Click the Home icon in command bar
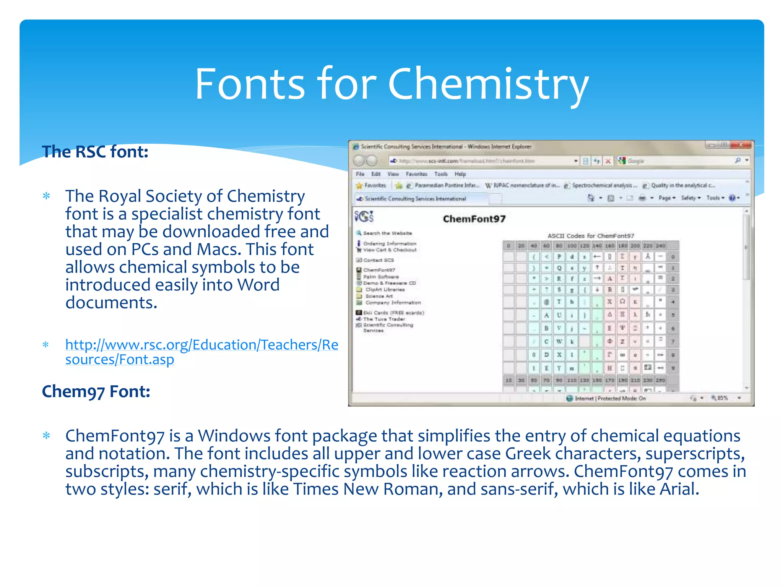 (x=591, y=198)
